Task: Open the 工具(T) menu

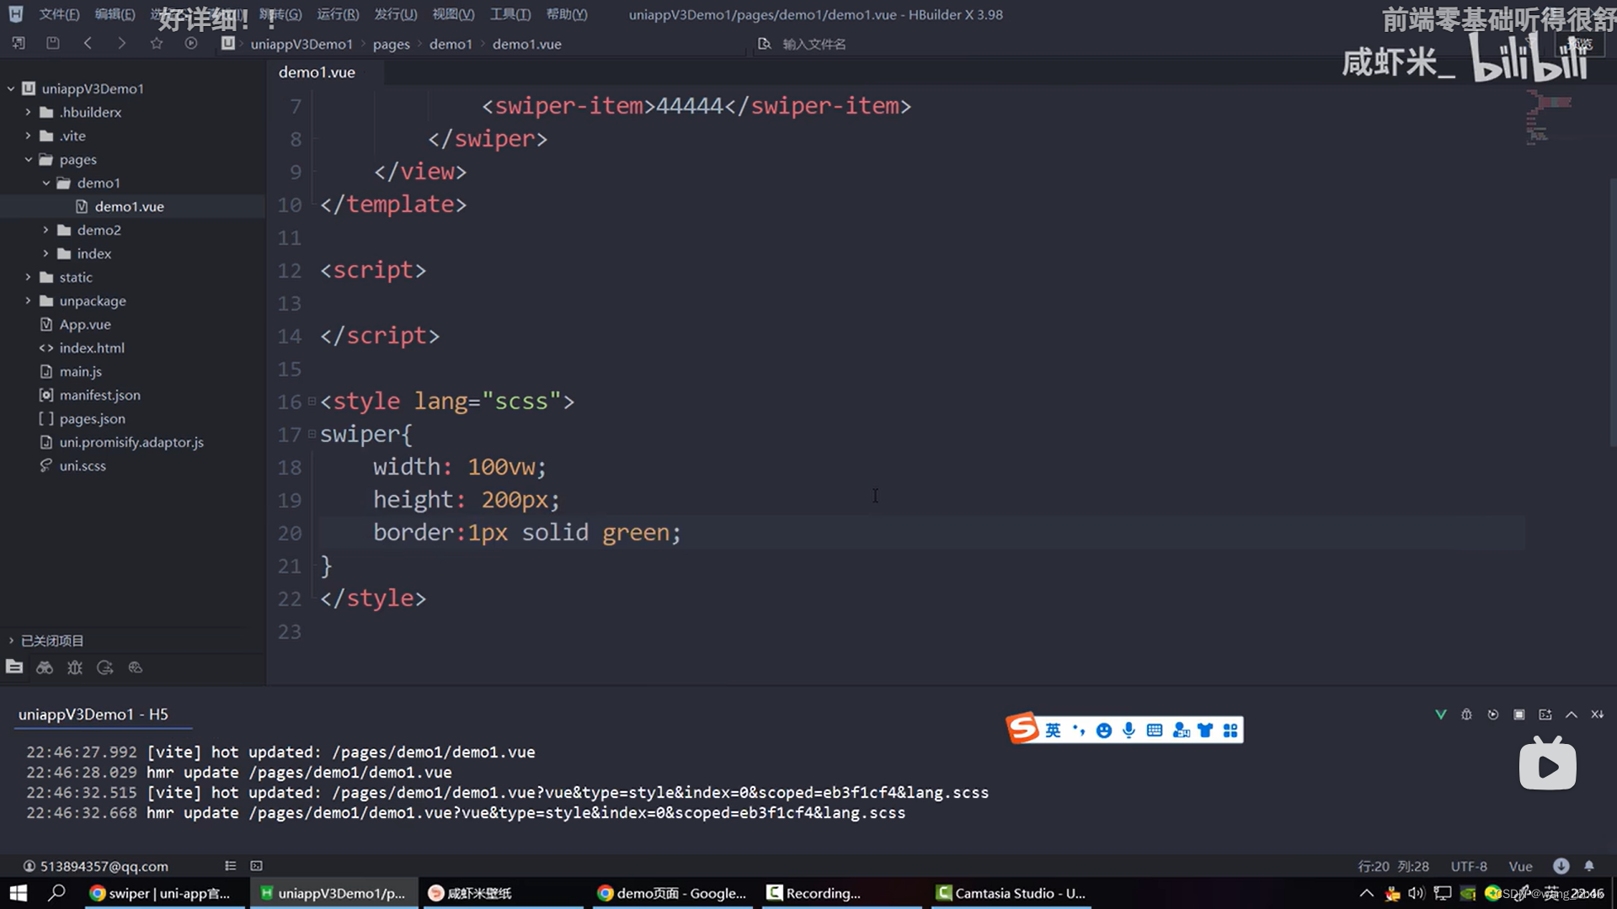Action: (510, 14)
